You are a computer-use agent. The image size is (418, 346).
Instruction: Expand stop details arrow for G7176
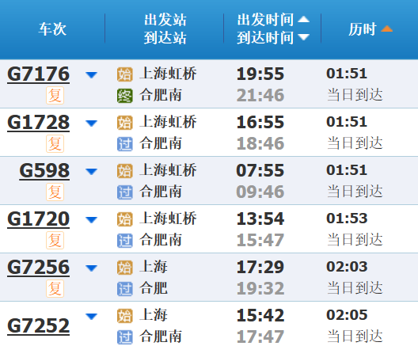(92, 75)
